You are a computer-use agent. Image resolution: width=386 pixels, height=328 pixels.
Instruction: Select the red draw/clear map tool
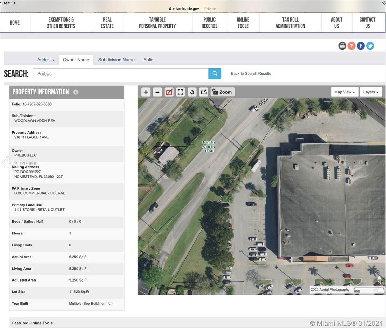click(x=169, y=92)
